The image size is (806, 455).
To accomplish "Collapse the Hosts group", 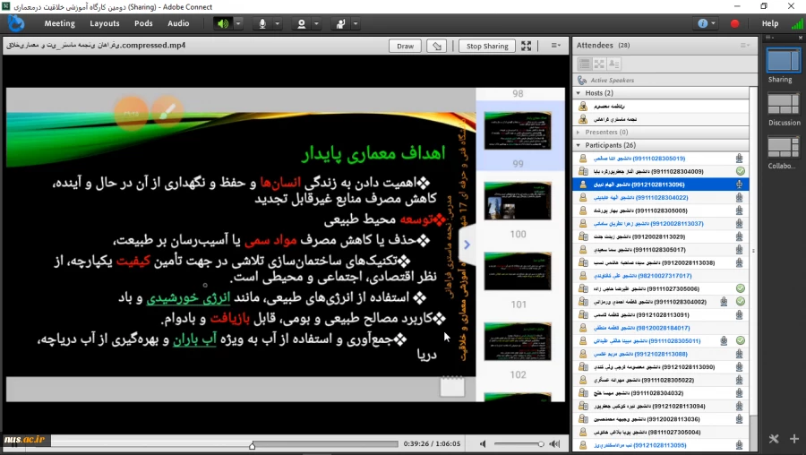I will 580,93.
